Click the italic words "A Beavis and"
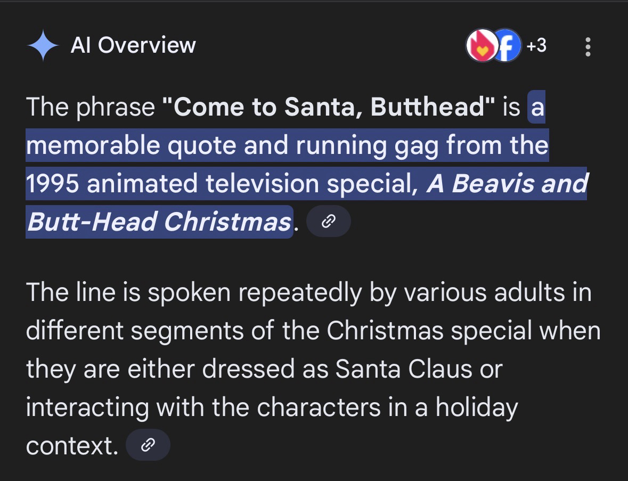This screenshot has height=481, width=628. pos(506,183)
